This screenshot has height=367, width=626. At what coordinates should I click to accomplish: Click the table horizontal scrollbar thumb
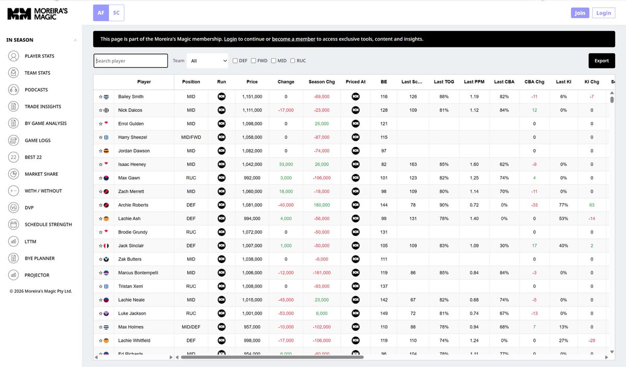[x=272, y=357]
